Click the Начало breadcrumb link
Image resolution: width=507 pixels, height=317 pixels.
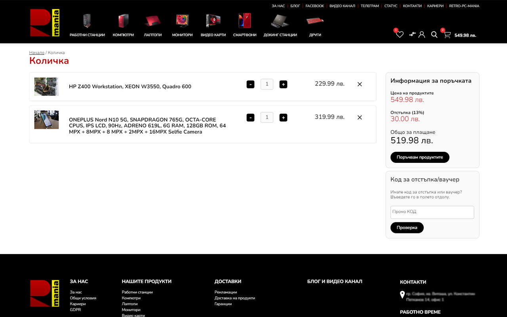[37, 53]
